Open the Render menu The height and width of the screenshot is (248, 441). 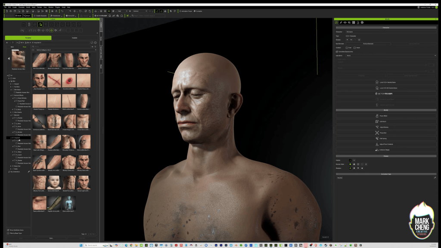(x=40, y=7)
